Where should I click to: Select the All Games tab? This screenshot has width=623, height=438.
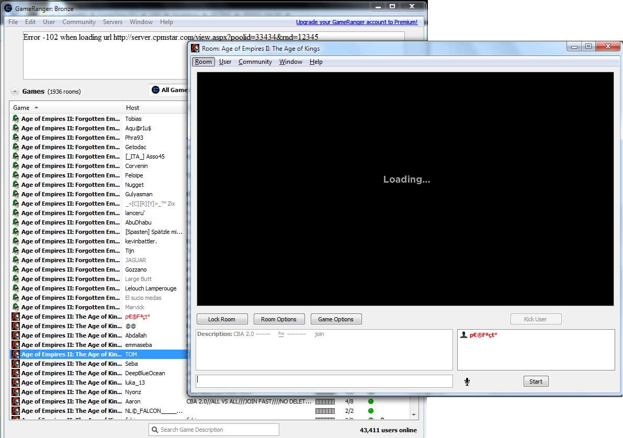click(169, 90)
